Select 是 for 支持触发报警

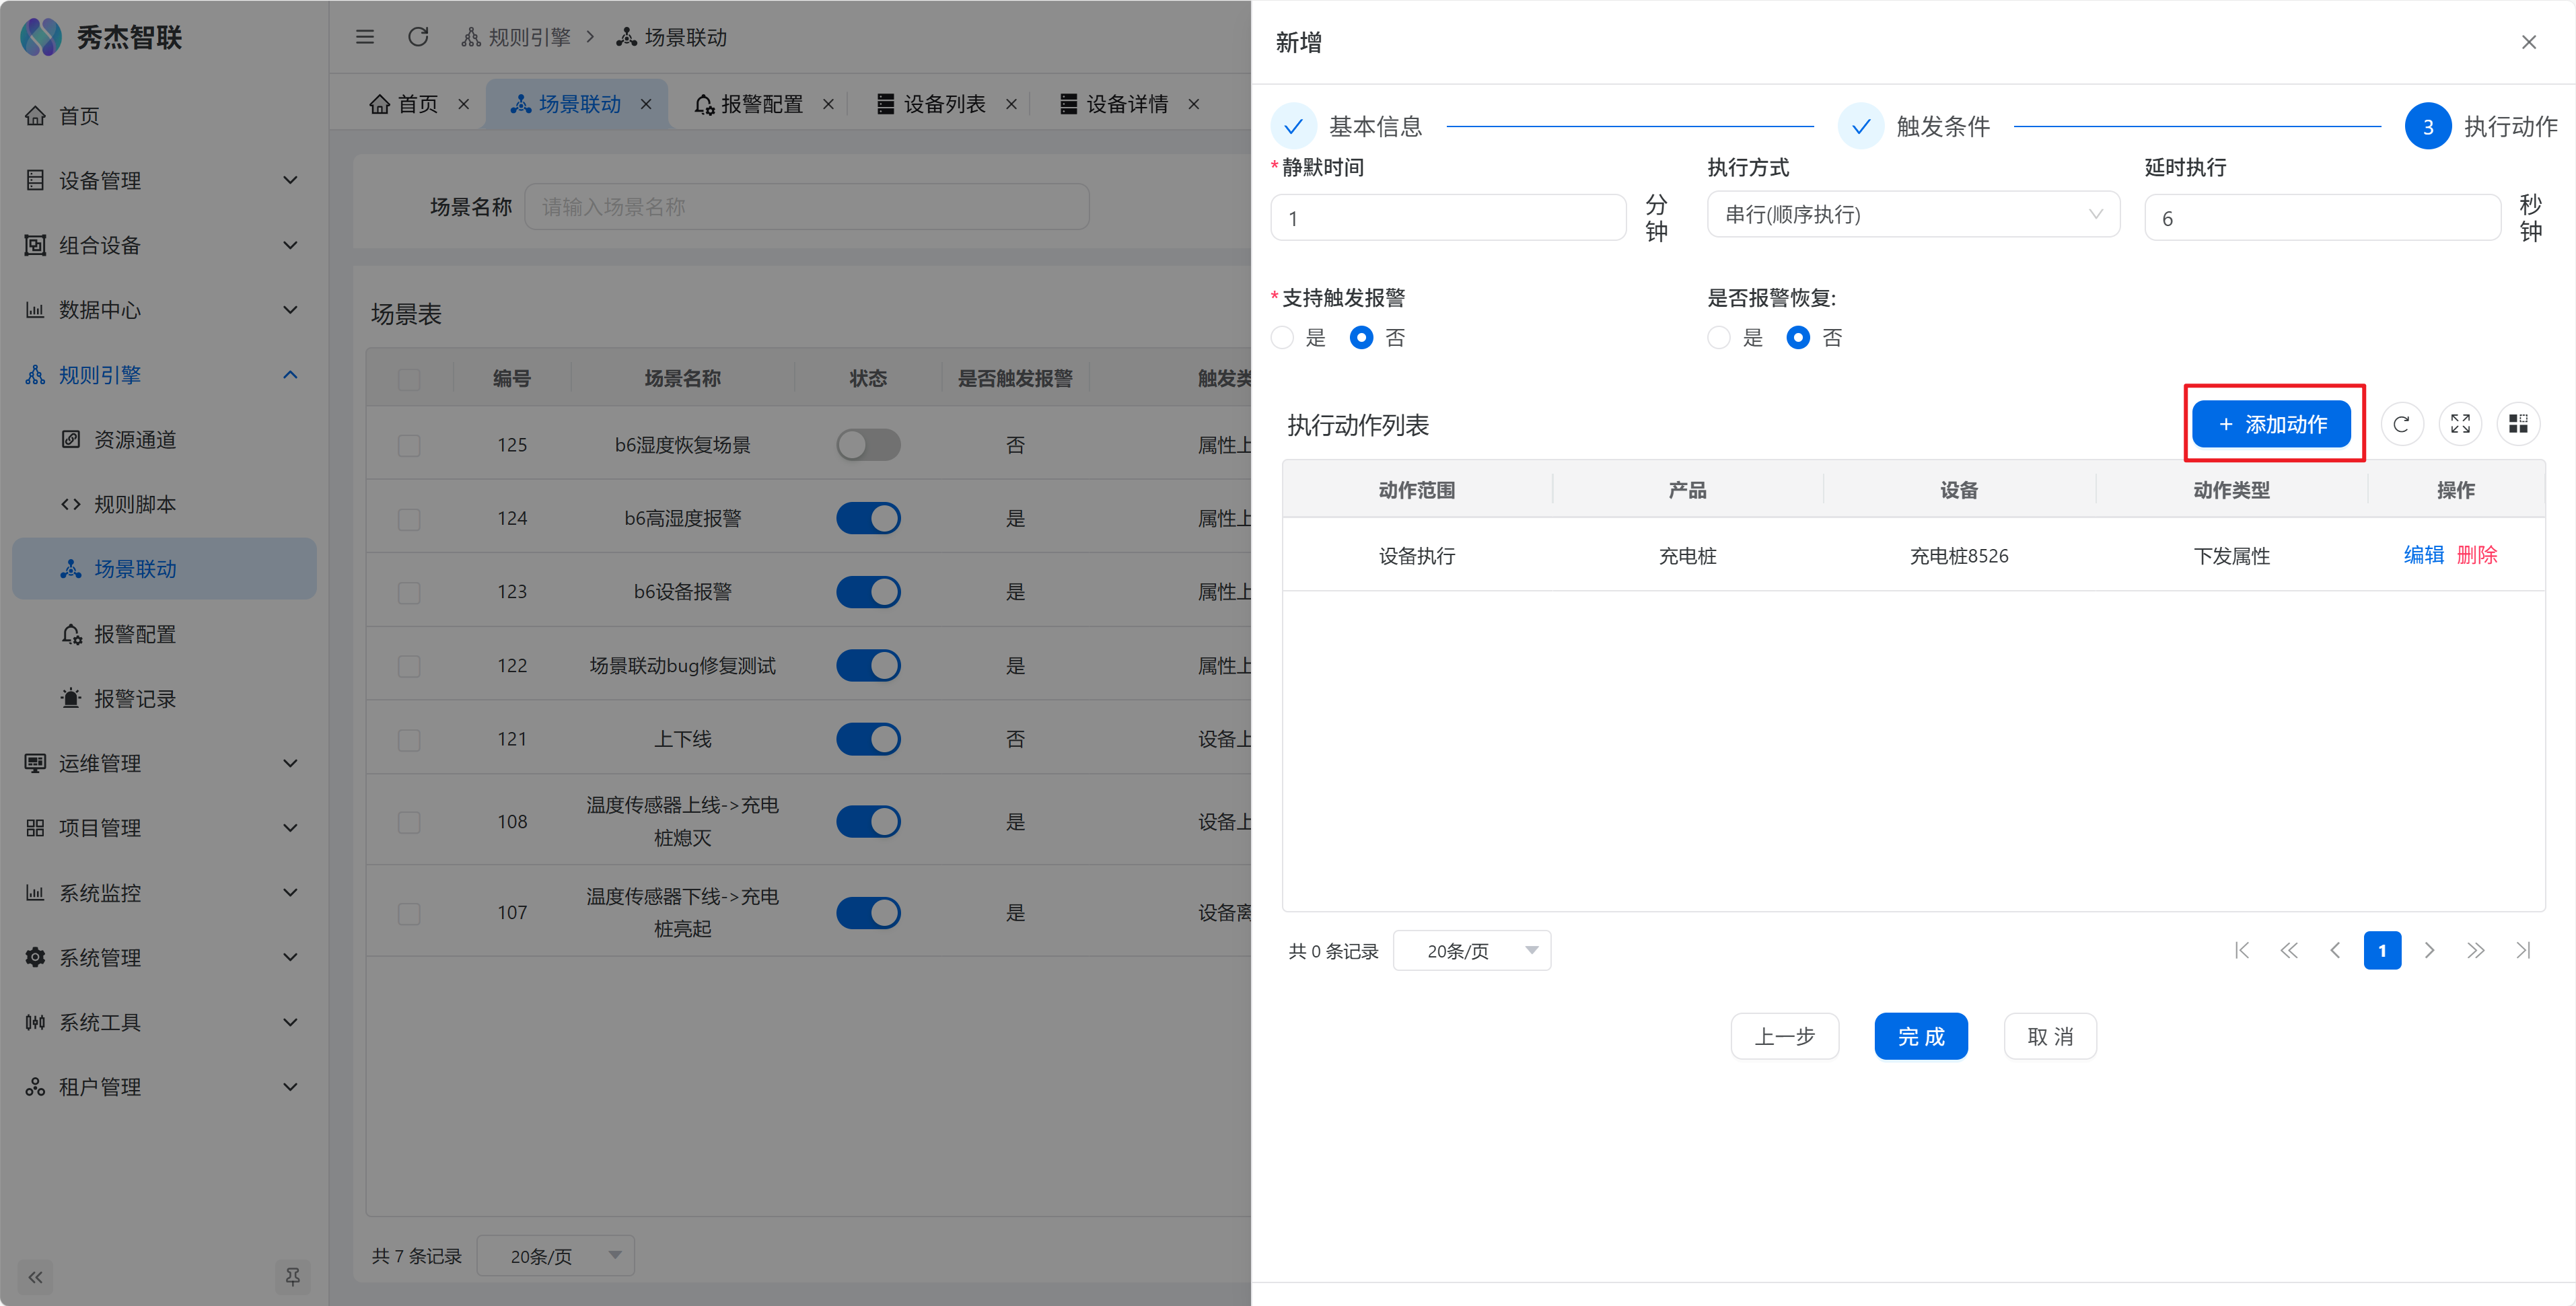tap(1282, 338)
